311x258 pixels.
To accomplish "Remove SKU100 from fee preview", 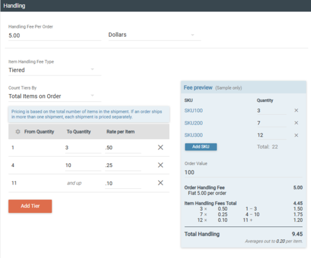I will [x=296, y=110].
